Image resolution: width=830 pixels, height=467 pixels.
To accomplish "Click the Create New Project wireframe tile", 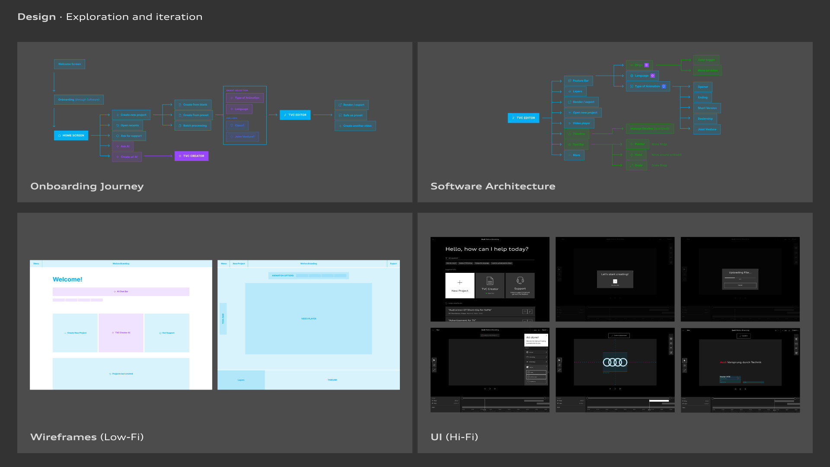I will [x=75, y=333].
